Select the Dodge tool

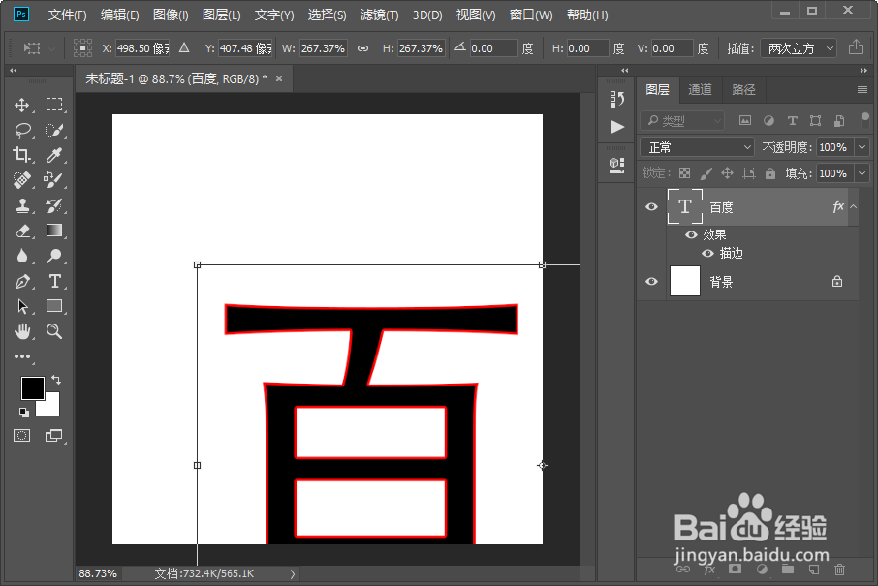click(x=54, y=256)
